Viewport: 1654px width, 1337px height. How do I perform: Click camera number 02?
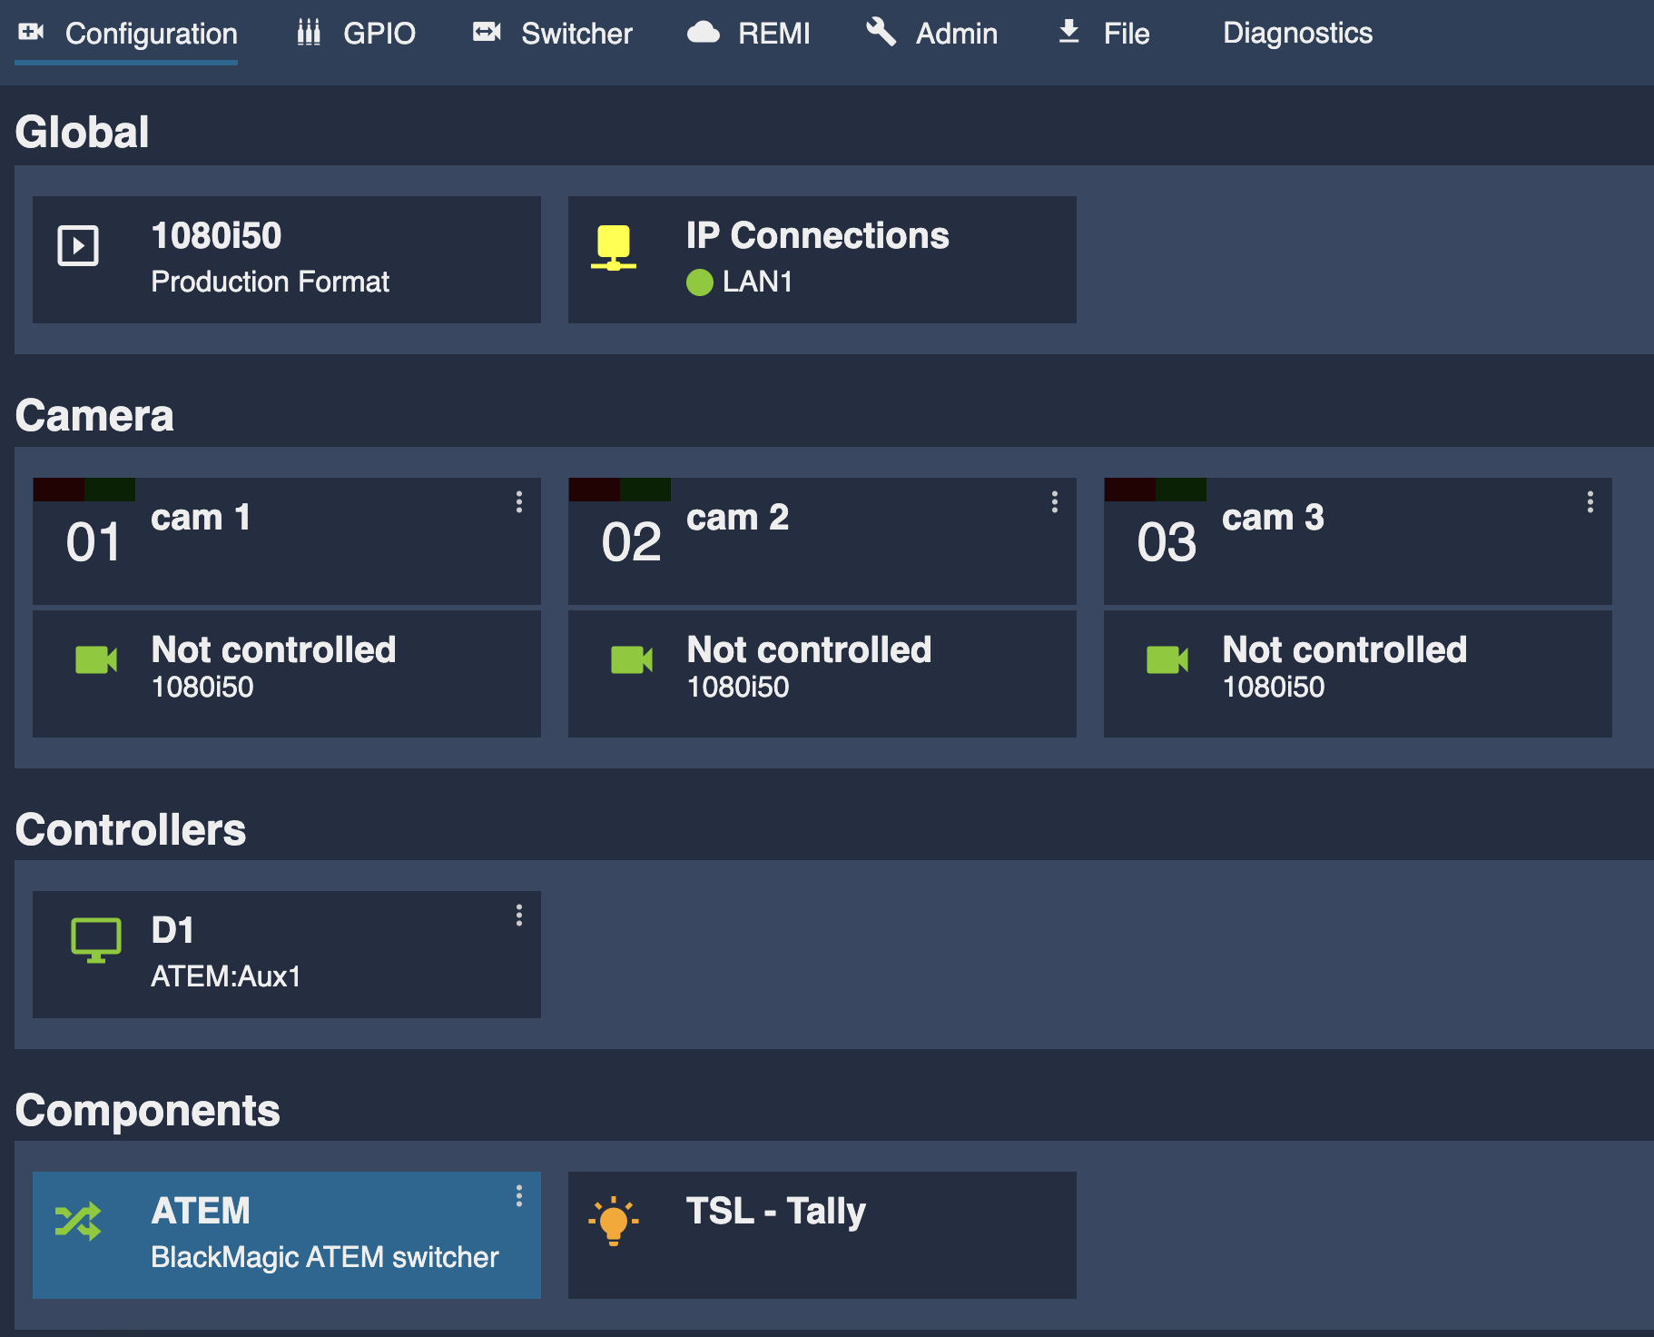coord(632,542)
